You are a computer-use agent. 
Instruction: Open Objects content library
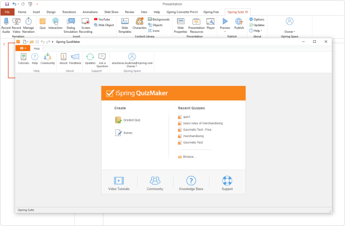155,25
